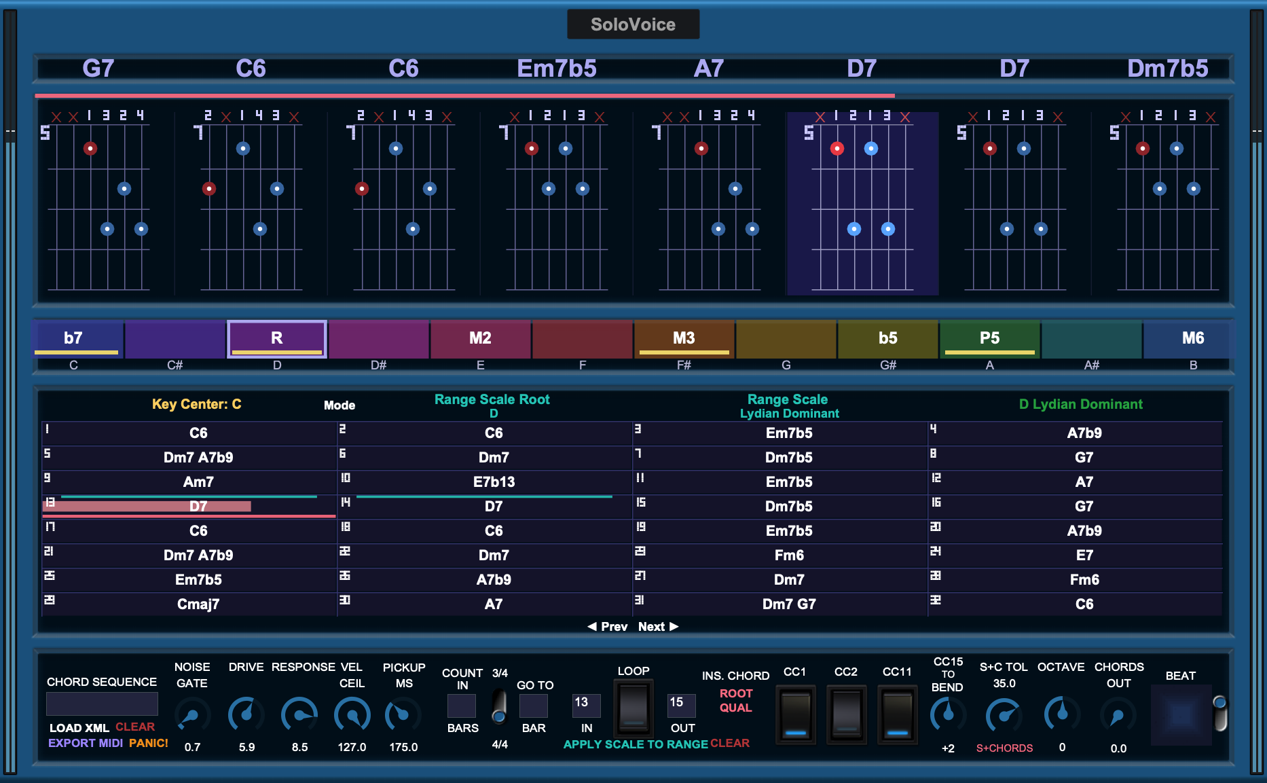Select bar 14 D7 in the chord chart
The width and height of the screenshot is (1267, 783).
(485, 506)
